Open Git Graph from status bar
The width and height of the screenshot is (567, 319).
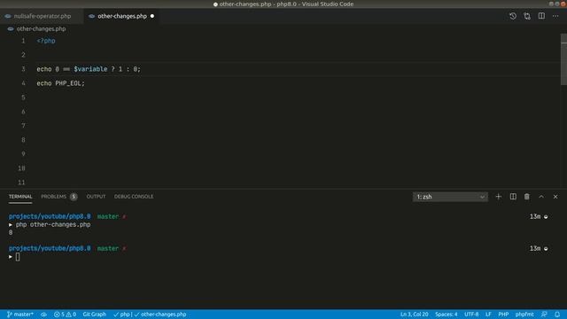95,315
